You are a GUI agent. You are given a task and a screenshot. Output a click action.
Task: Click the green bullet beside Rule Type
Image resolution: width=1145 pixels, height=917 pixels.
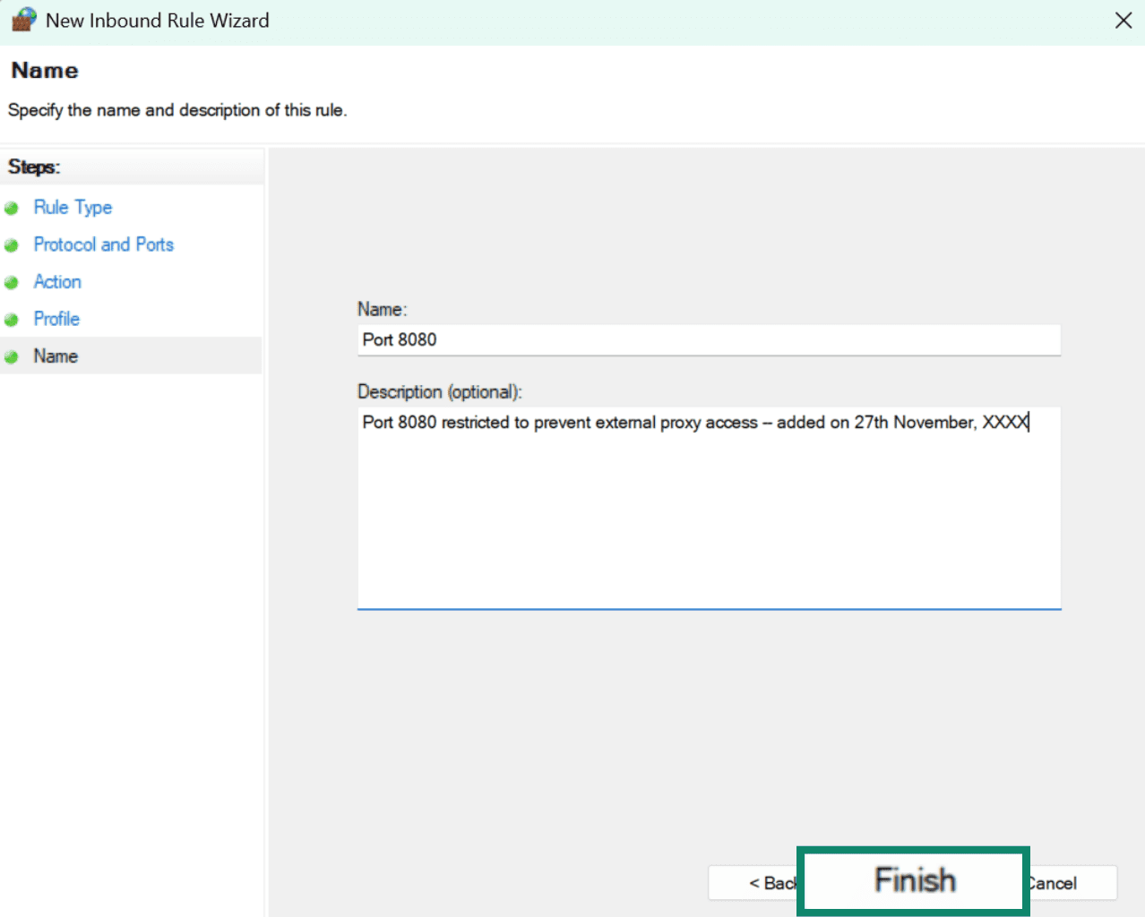[x=12, y=208]
